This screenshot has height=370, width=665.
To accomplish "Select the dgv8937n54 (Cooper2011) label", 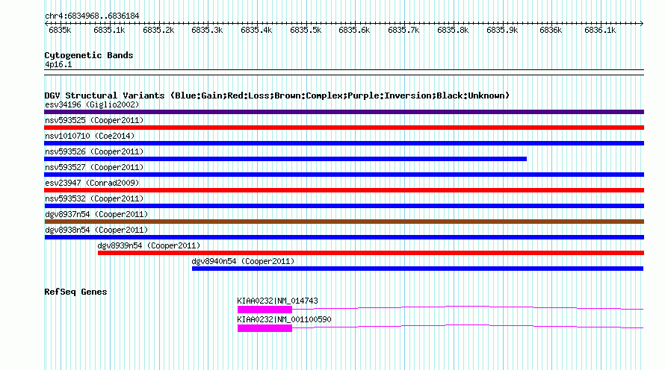I will (x=96, y=214).
